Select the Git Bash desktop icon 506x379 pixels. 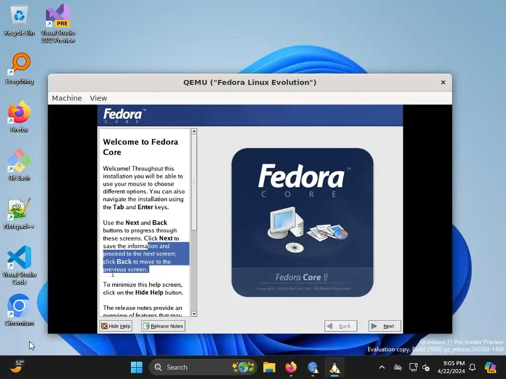(19, 165)
